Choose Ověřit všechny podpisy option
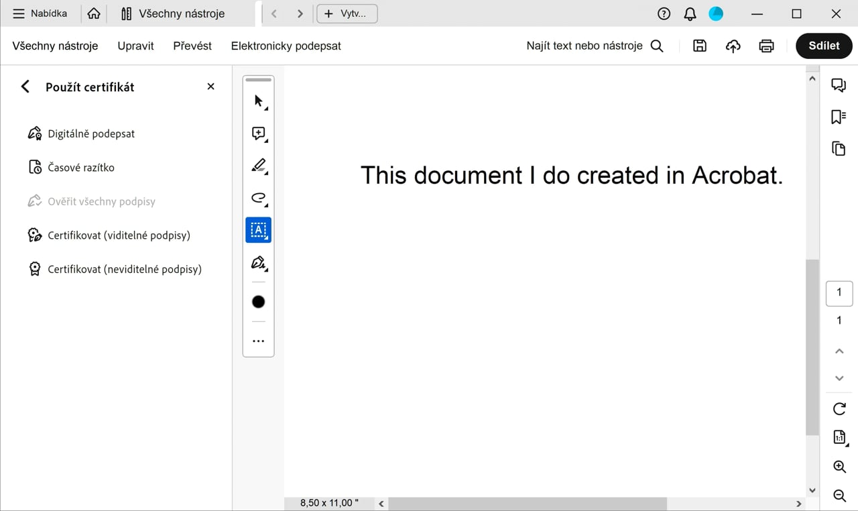This screenshot has width=858, height=511. coord(91,201)
